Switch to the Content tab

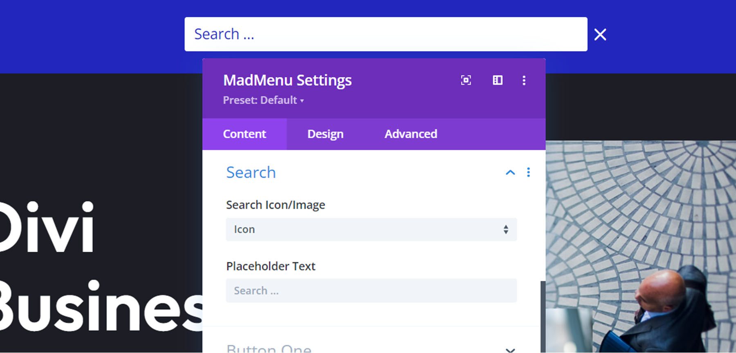click(x=245, y=134)
